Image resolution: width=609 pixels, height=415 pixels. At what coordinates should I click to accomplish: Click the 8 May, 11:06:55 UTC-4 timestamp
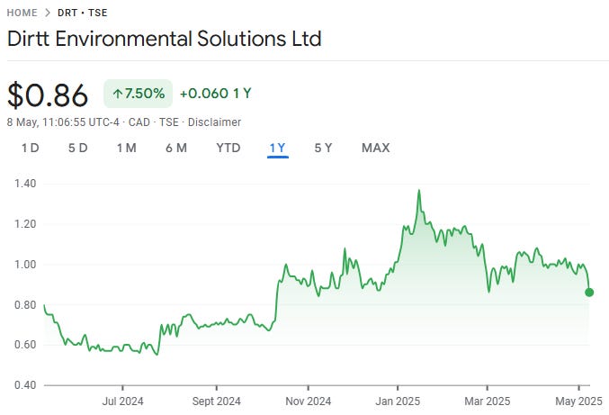[63, 122]
